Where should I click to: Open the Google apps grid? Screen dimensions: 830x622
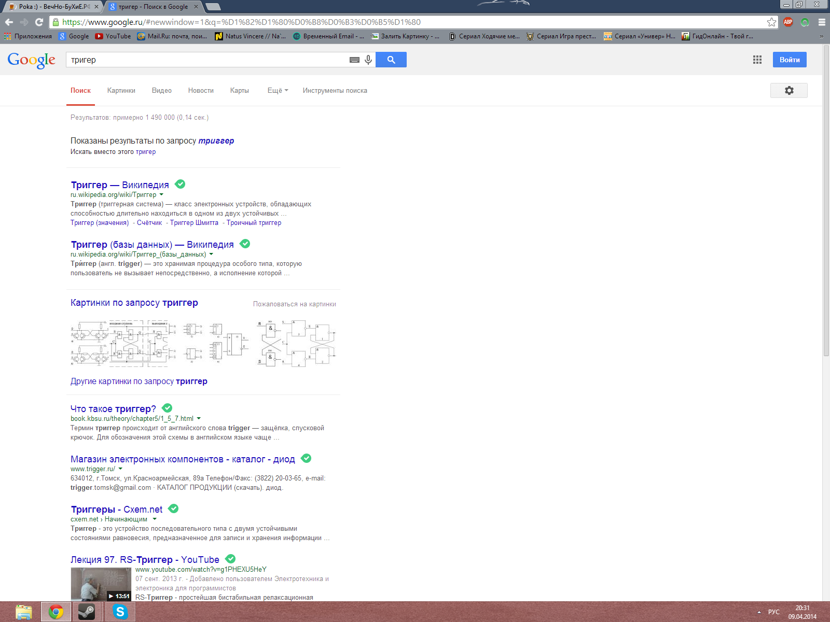[757, 60]
